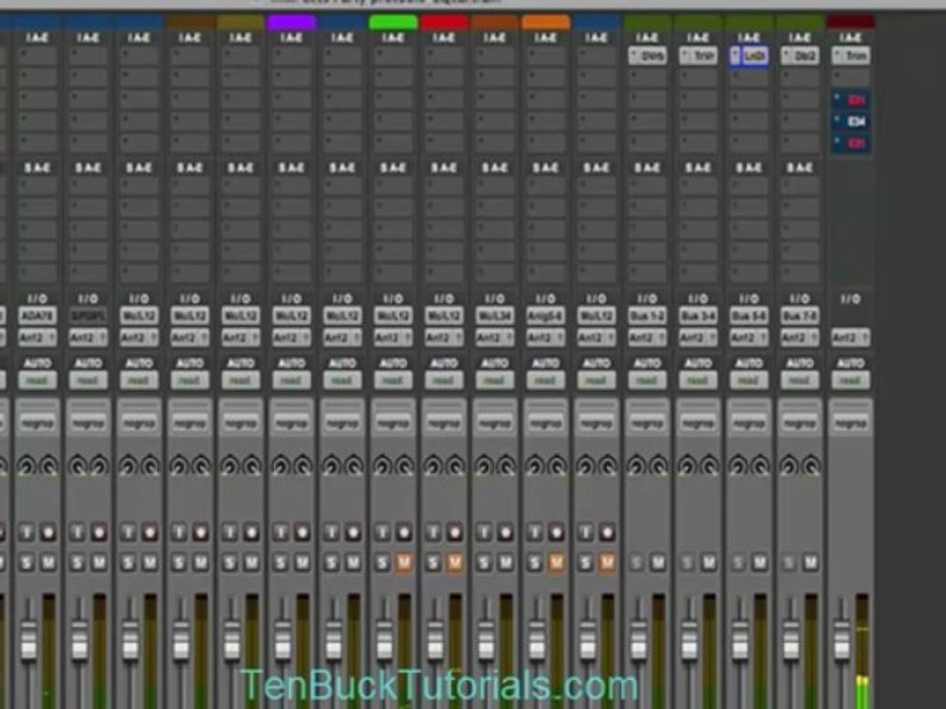Record-enable the MixL34 input track

point(505,533)
